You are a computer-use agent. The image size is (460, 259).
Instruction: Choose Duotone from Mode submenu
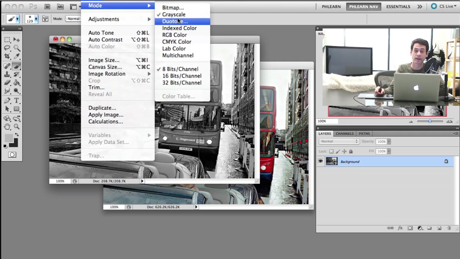click(182, 21)
